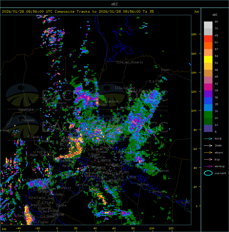Click the 'current' legend text label
Viewport: 229px width, 232px height.
click(220, 173)
